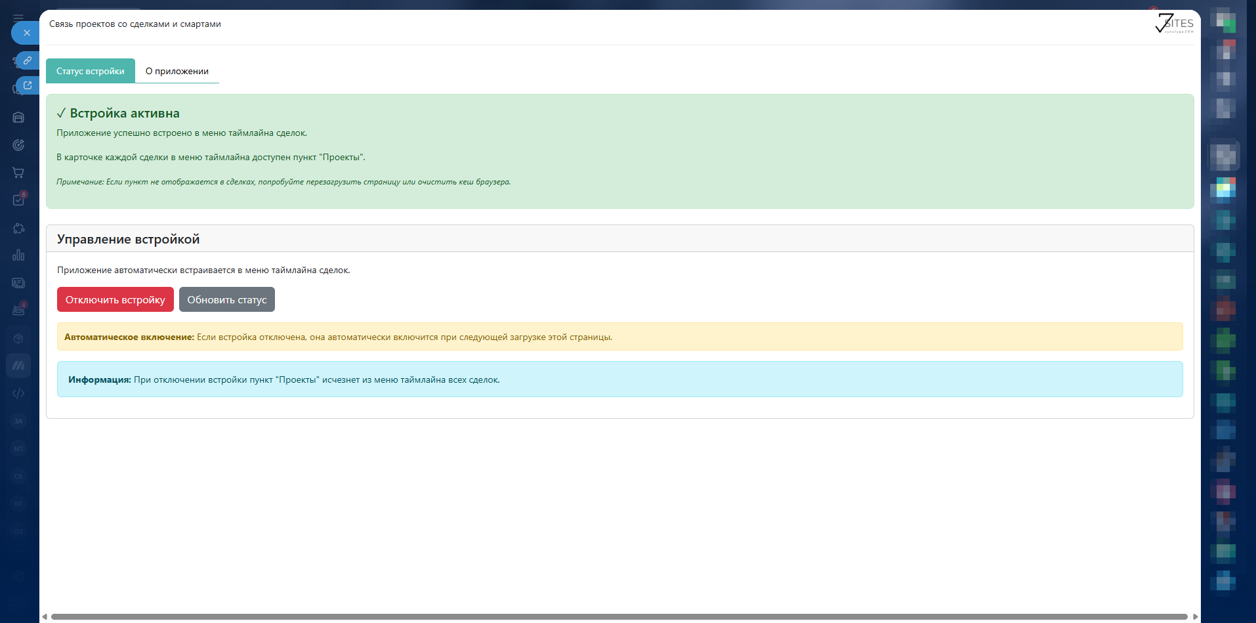The width and height of the screenshot is (1256, 623).
Task: Close the slider panel with the X button
Action: coord(26,33)
